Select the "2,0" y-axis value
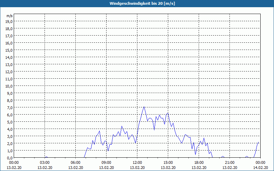Screen dimensions: 274x171 pyautogui.click(x=10, y=143)
